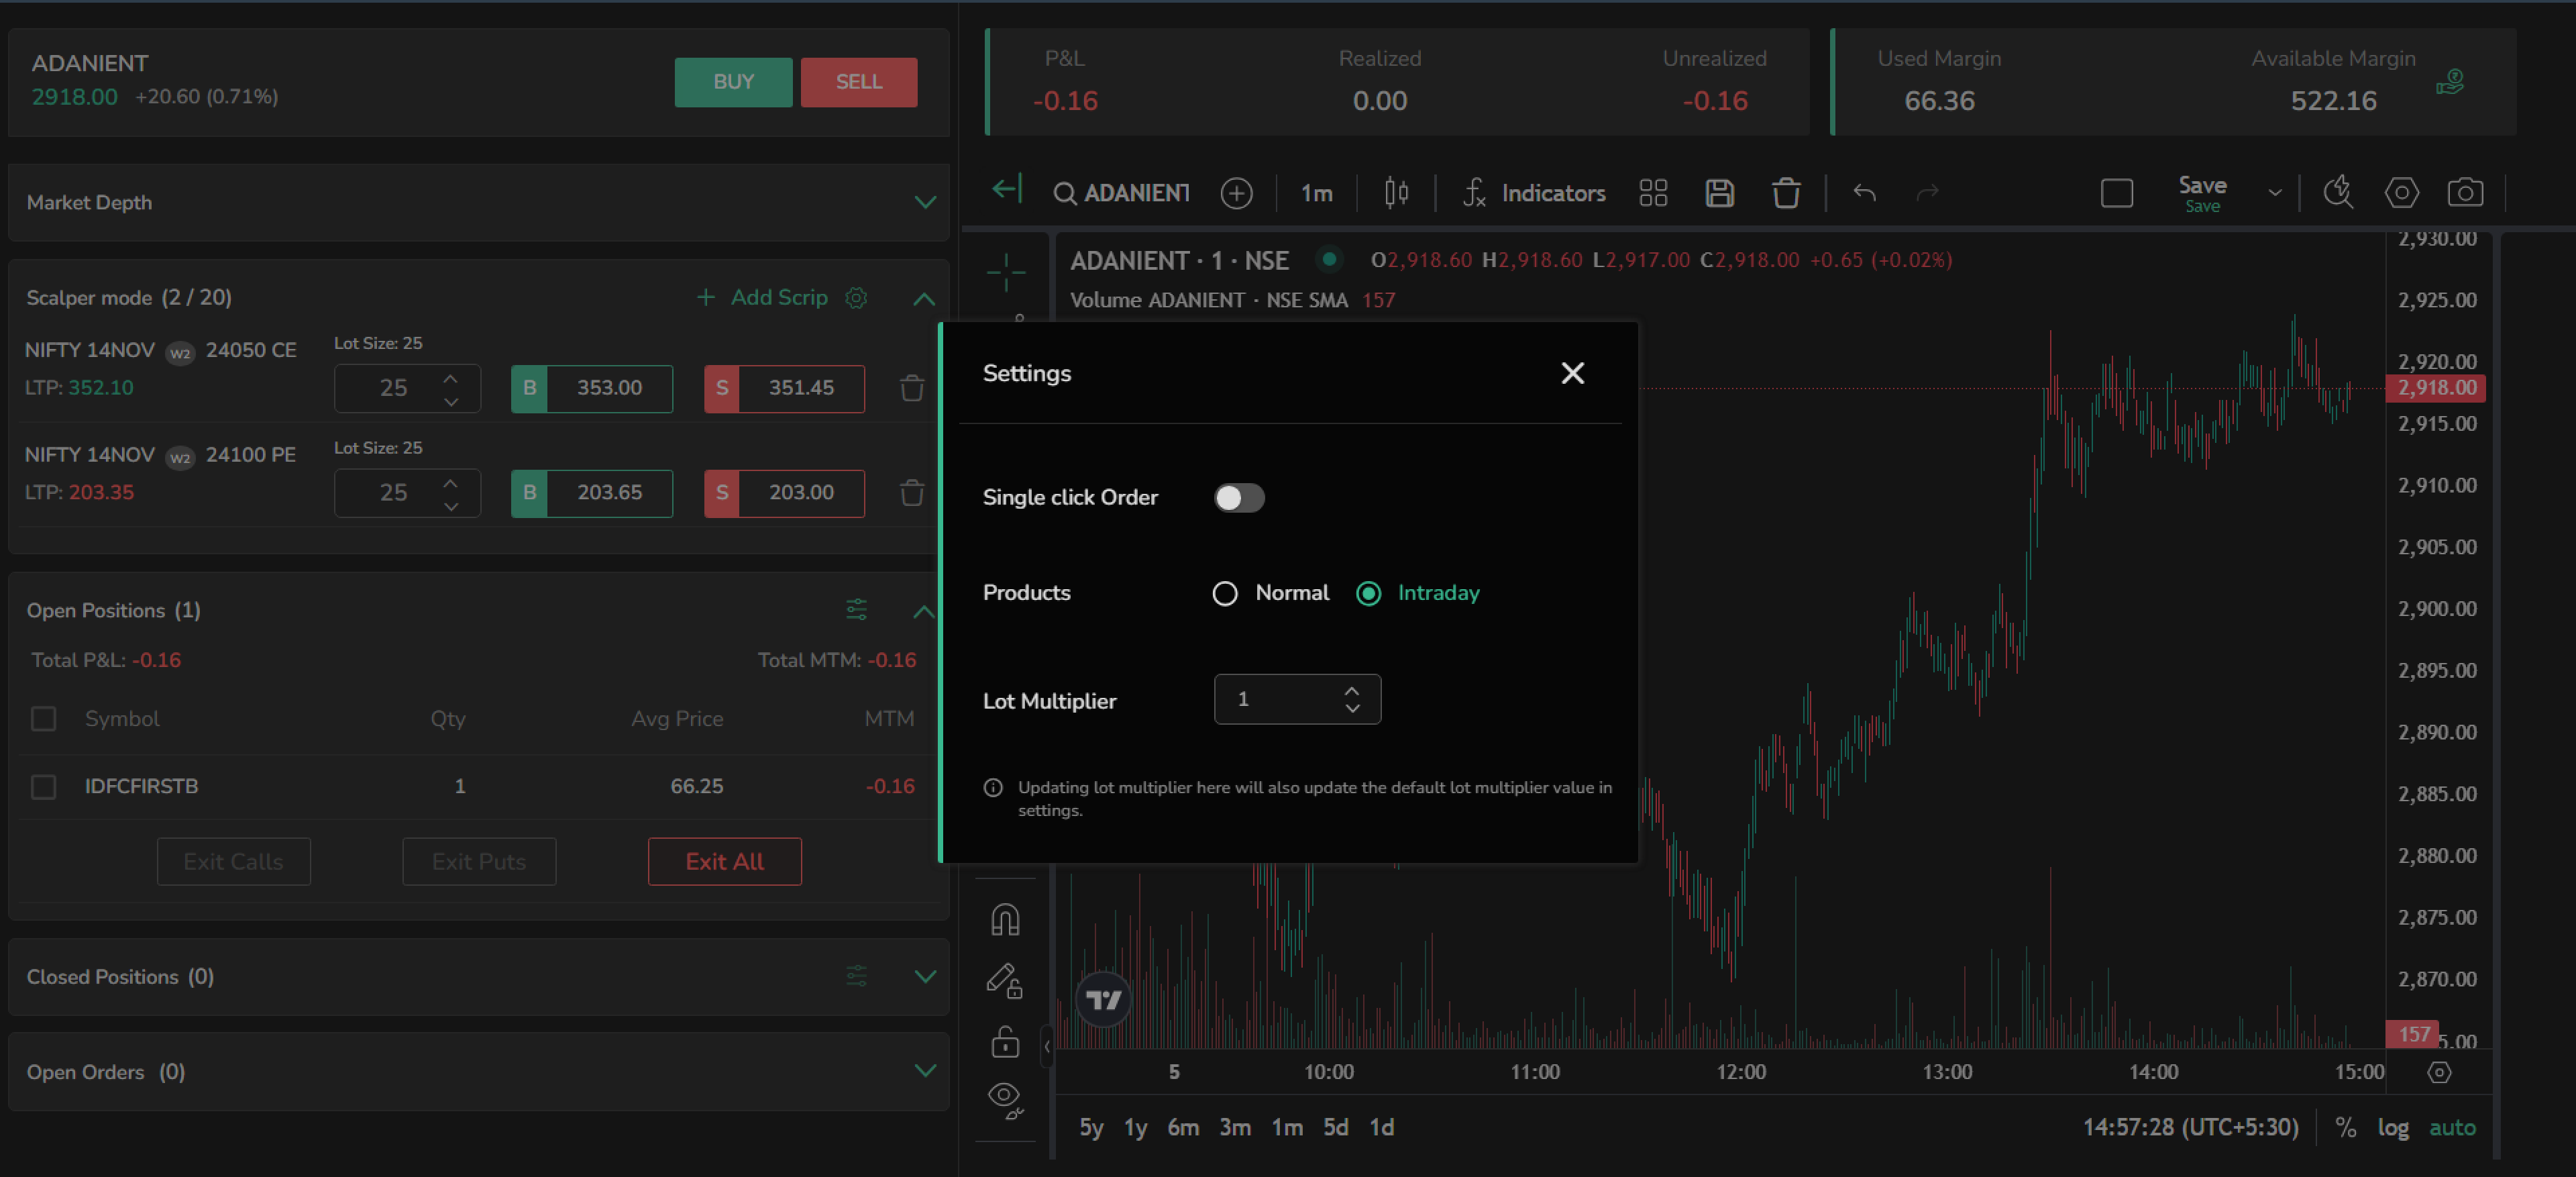Viewport: 2576px width, 1177px height.
Task: Open the 1m interval selector in toolbar
Action: tap(1316, 193)
